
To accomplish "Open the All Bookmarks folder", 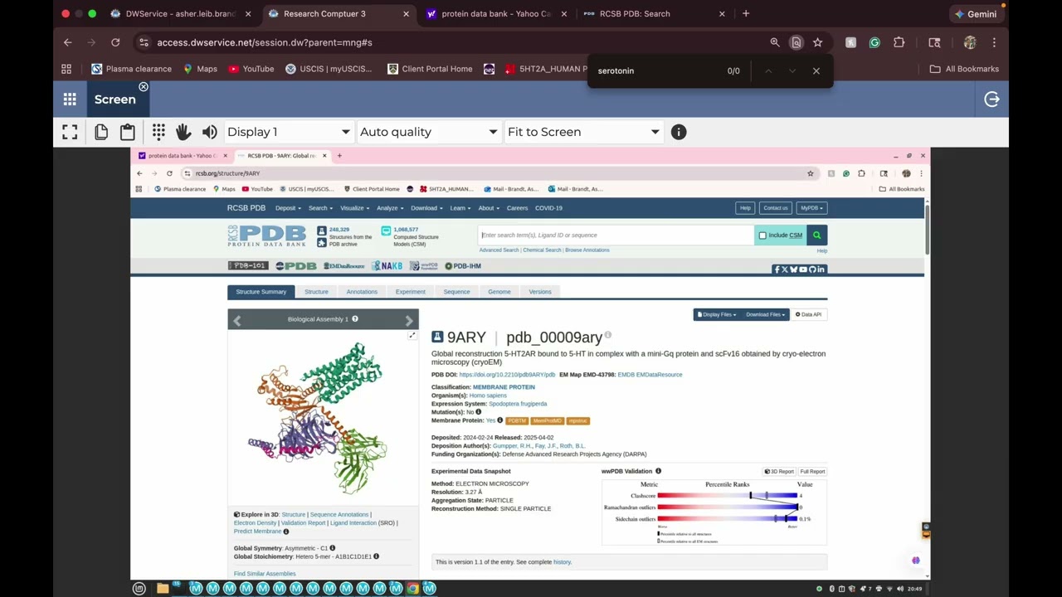I will 964,69.
